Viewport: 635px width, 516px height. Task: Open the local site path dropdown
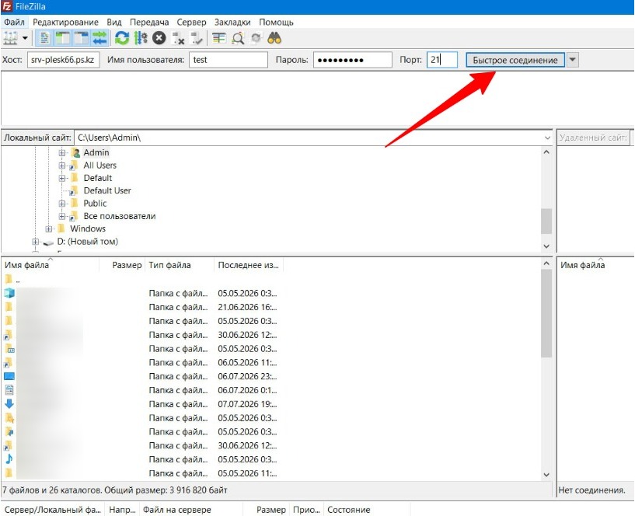pyautogui.click(x=547, y=138)
